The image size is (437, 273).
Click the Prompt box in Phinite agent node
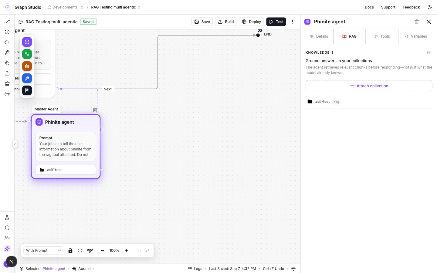[x=66, y=146]
